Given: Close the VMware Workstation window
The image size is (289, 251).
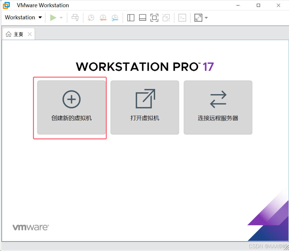Looking at the screenshot, I should pos(278,5).
